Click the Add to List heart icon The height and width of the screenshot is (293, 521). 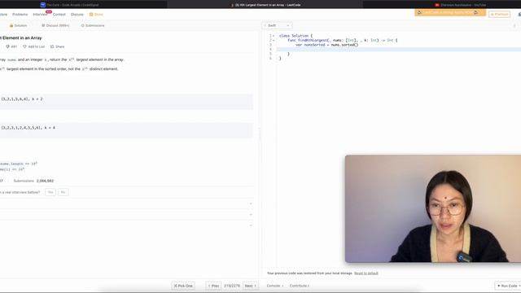click(x=24, y=46)
